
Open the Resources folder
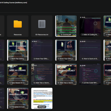[18, 26]
